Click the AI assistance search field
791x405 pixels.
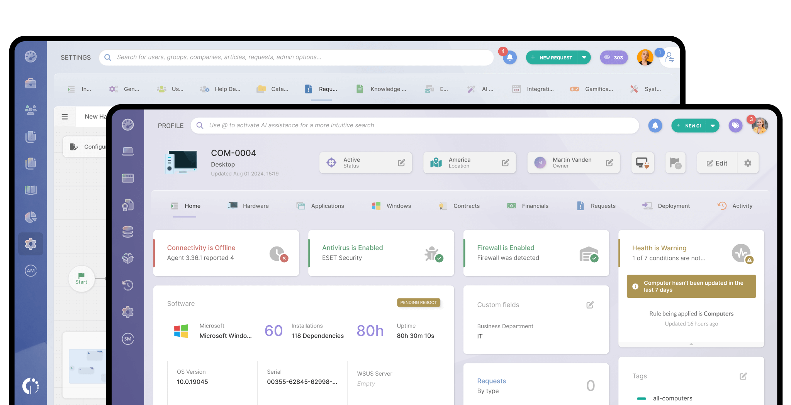414,125
